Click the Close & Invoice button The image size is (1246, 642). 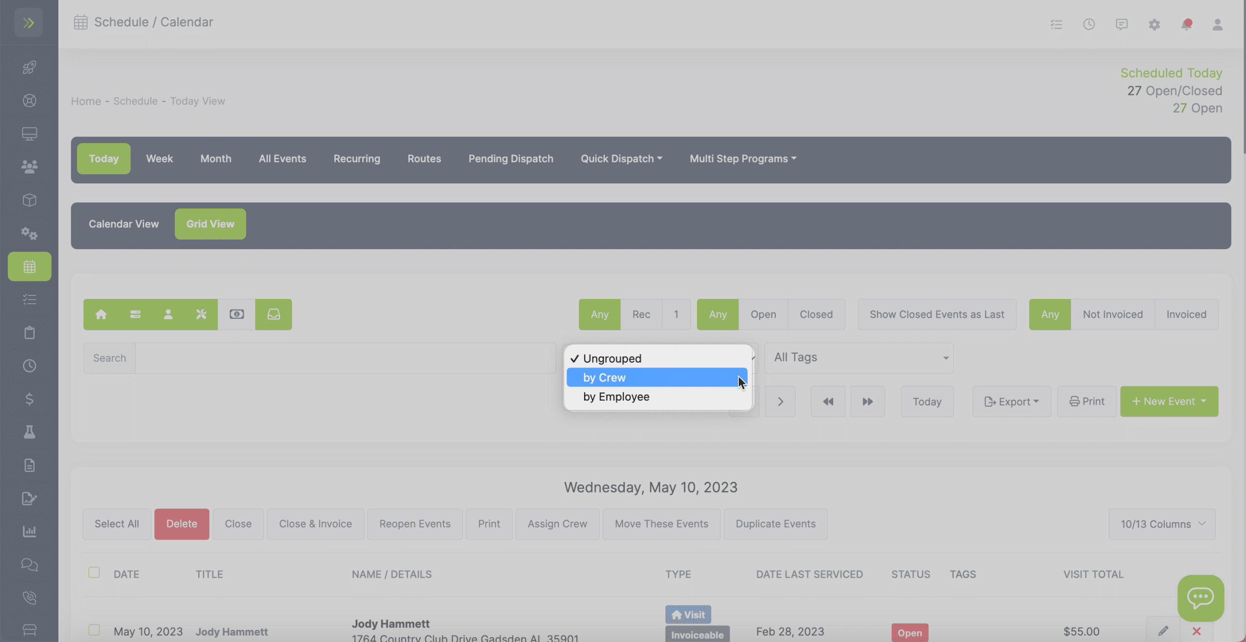315,524
